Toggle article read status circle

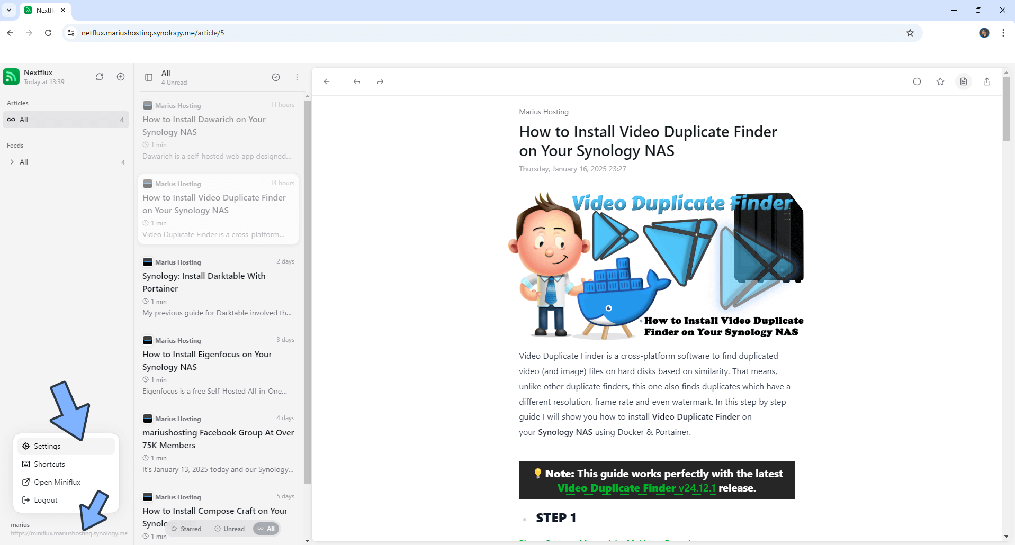coord(917,81)
